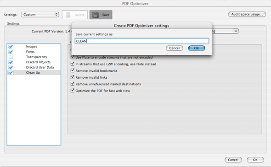Select Transparency in the panel list

coord(36,57)
